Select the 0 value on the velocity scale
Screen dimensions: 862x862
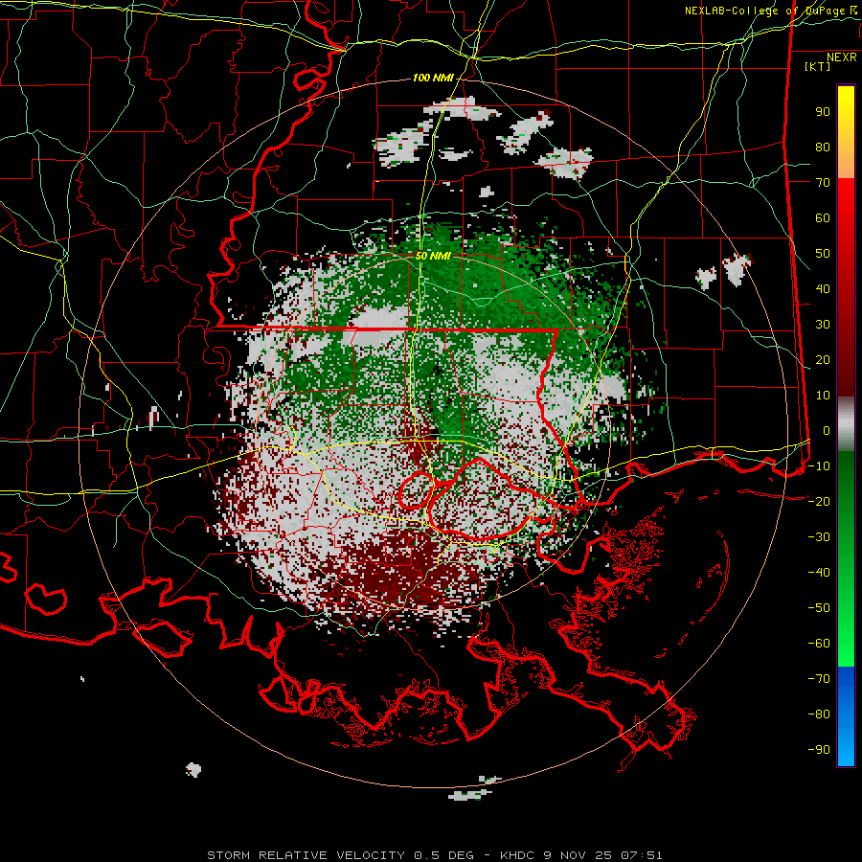tap(827, 430)
